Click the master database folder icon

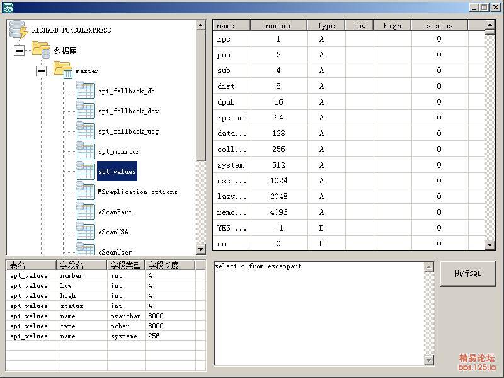(63, 70)
